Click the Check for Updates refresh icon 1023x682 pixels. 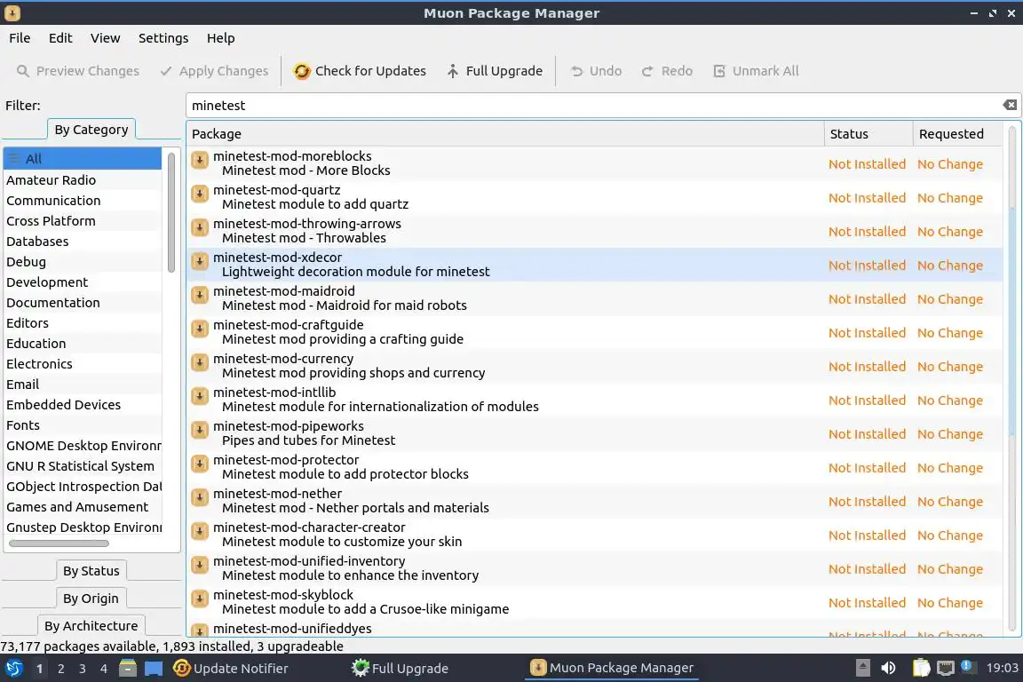301,71
